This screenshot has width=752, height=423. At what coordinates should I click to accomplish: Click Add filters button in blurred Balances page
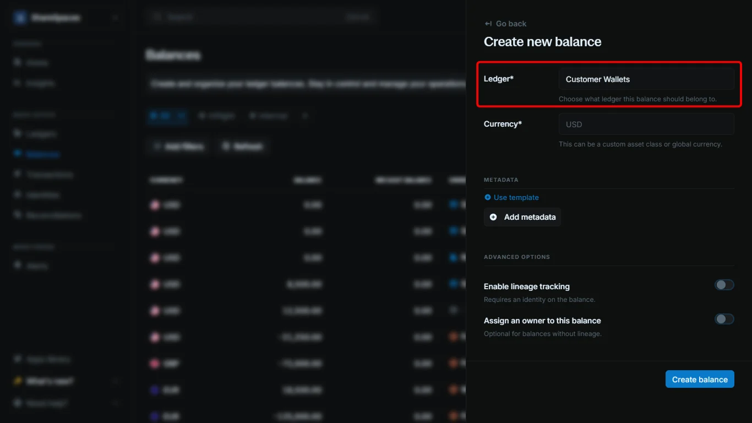178,147
